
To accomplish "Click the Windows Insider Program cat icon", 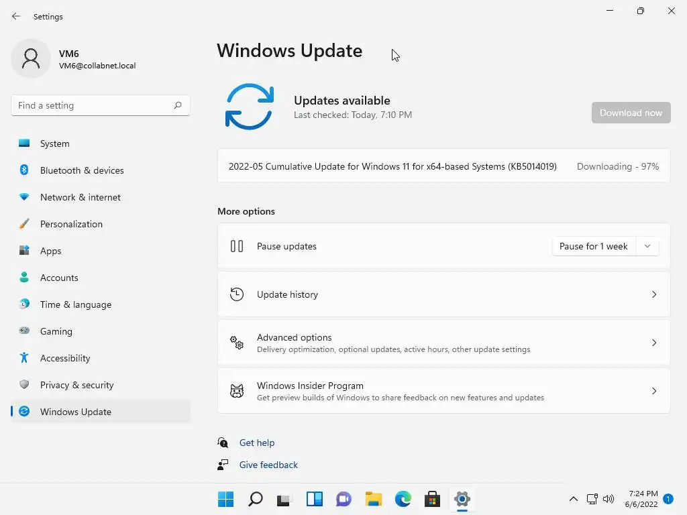I will pos(237,391).
